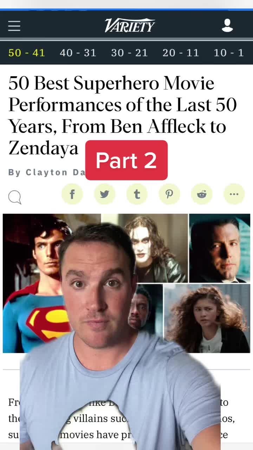This screenshot has height=450, width=253.
Task: Open the comments speech bubble
Action: tap(15, 198)
